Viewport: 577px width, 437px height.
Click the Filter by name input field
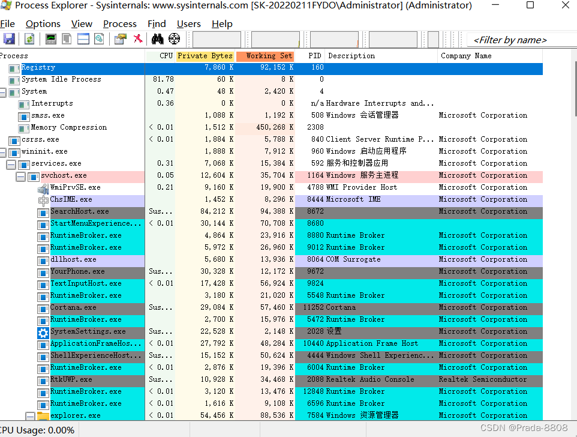coord(522,40)
